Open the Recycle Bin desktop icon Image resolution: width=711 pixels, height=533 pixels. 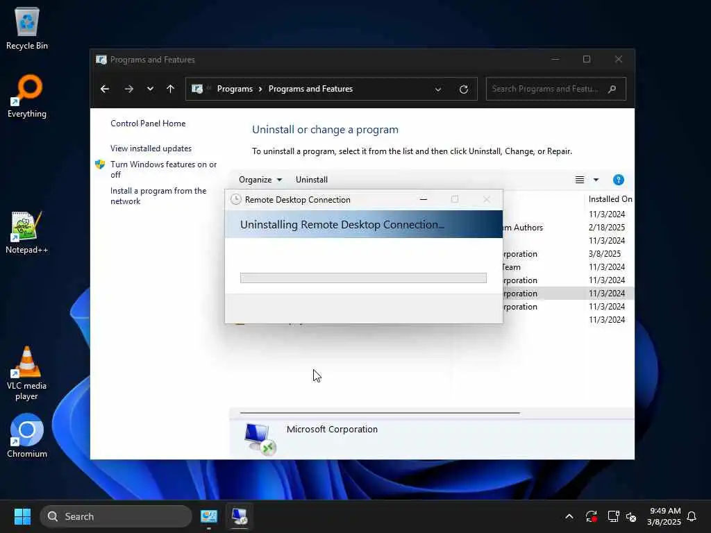(x=27, y=29)
